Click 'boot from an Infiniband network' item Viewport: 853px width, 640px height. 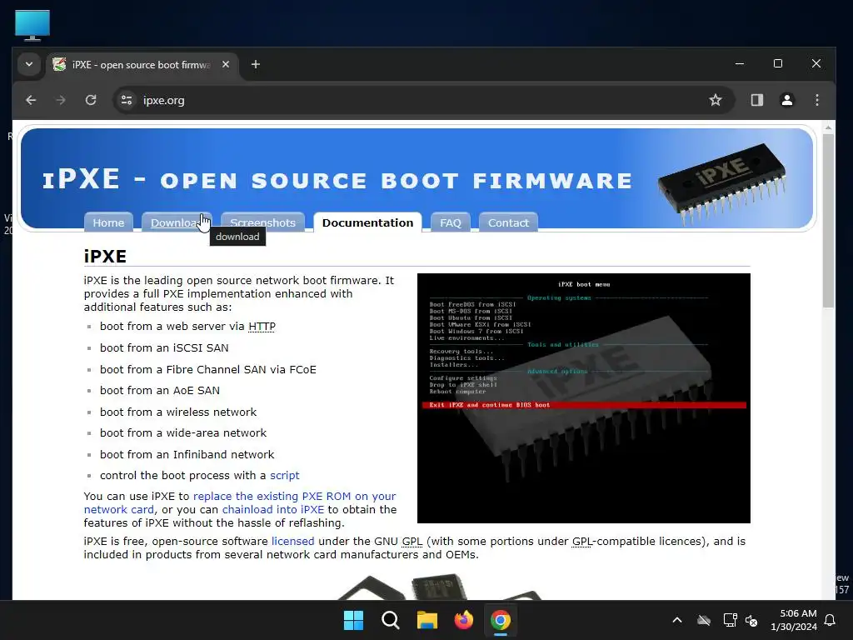(187, 454)
